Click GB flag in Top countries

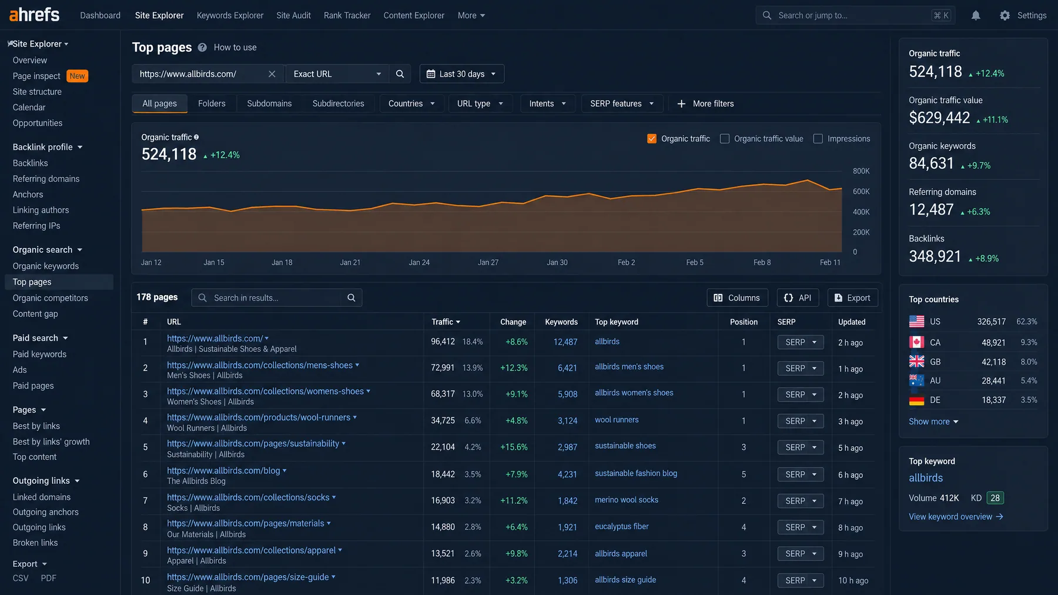point(916,362)
